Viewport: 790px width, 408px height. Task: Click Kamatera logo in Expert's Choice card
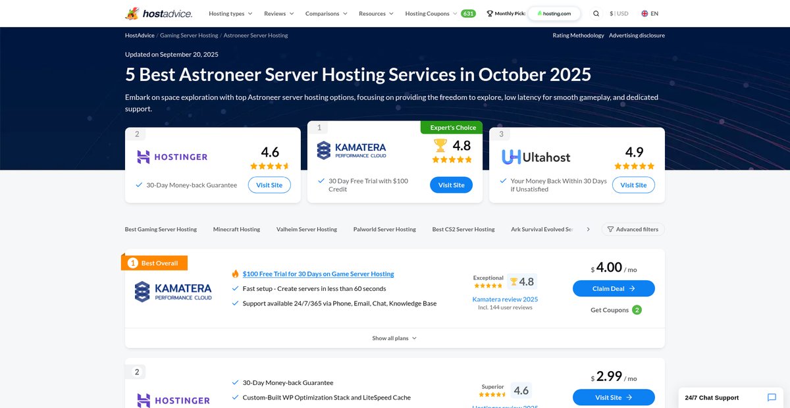(x=352, y=151)
